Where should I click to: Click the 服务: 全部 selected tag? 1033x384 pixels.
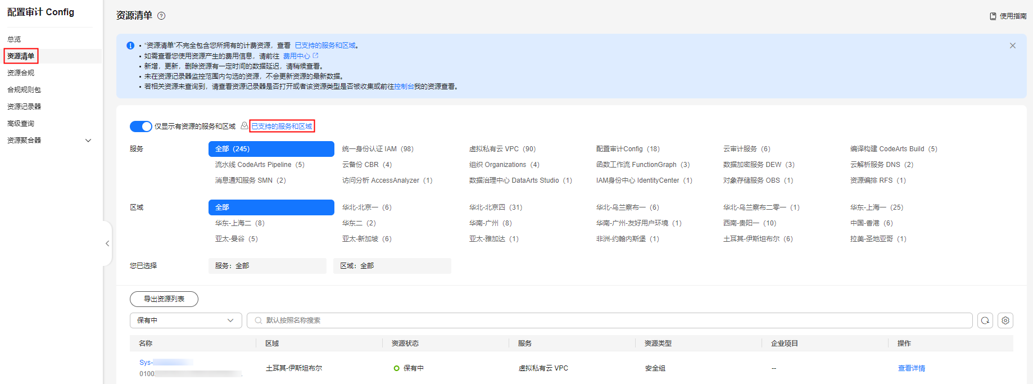268,266
